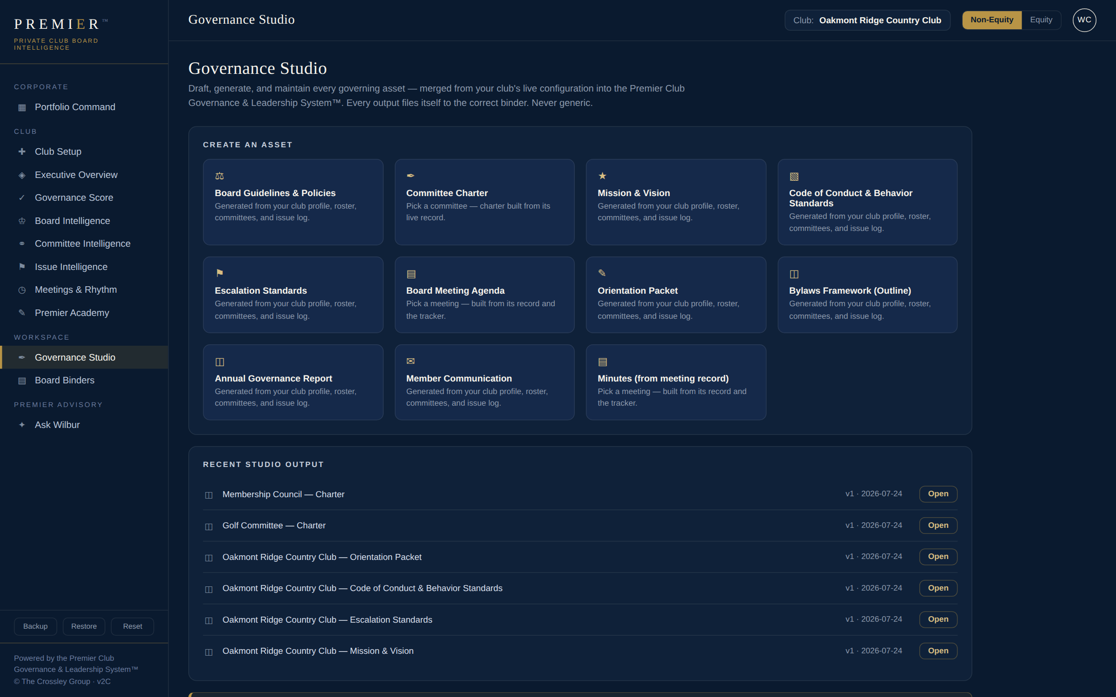Click the Governance Score checkmark icon

(x=22, y=197)
